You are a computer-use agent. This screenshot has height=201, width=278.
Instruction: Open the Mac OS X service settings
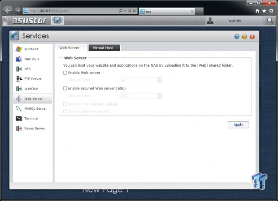click(33, 59)
